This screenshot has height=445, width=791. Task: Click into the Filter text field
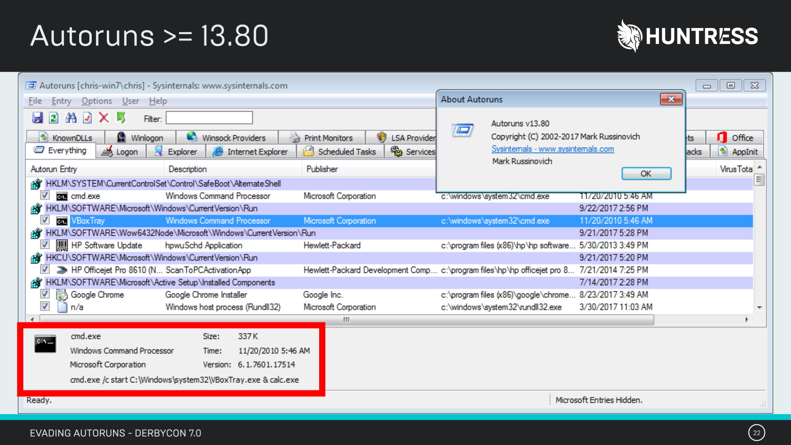coord(209,118)
